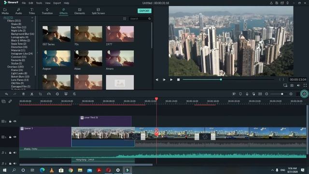Hide video track 1 with eye icon

click(15, 137)
